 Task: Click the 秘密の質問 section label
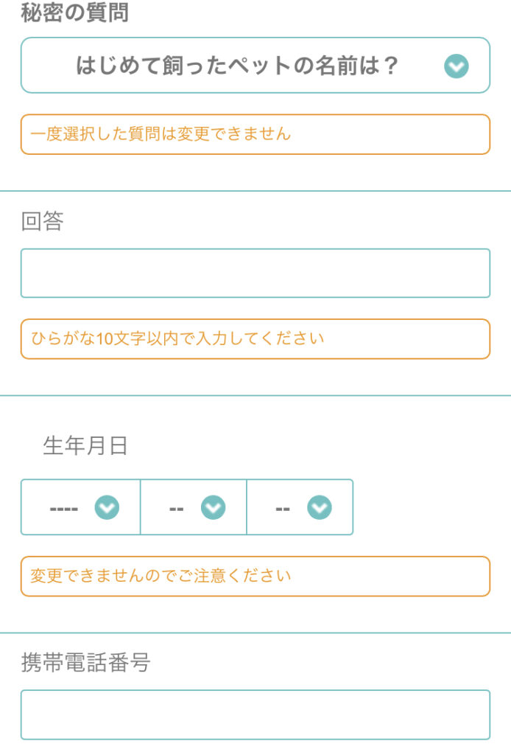[x=75, y=13]
